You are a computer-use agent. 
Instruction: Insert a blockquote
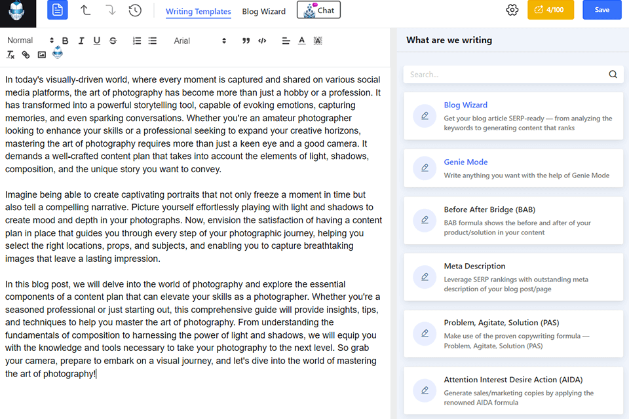(246, 41)
